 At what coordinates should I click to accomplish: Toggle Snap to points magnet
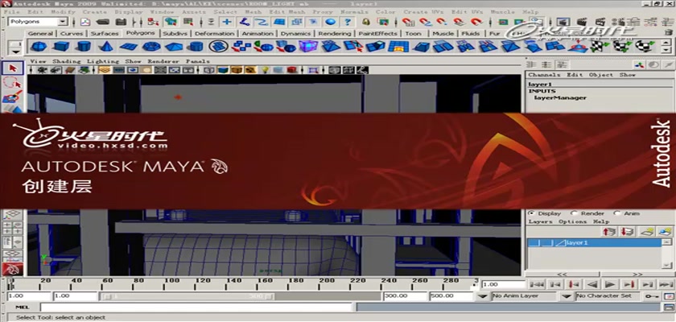coord(442,22)
